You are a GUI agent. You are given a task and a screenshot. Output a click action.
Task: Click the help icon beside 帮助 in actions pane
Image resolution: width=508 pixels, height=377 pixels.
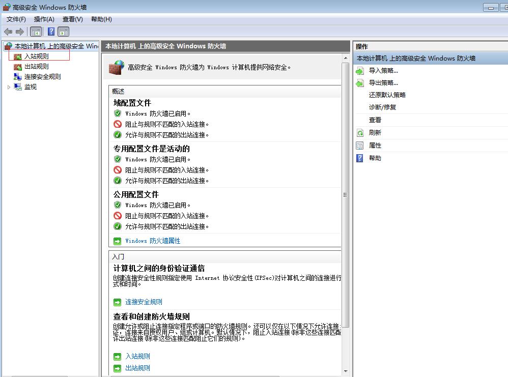tap(360, 158)
